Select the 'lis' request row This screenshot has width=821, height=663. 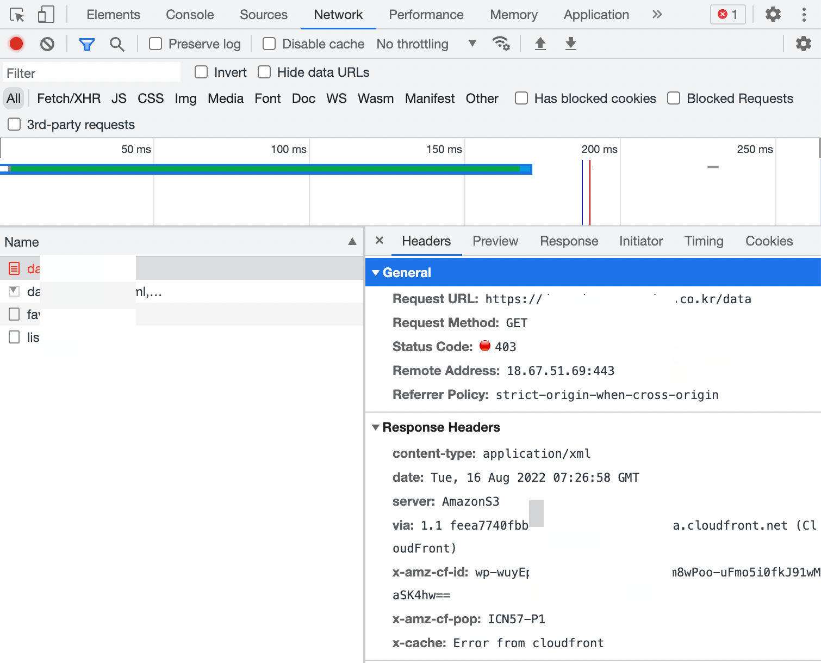point(182,337)
